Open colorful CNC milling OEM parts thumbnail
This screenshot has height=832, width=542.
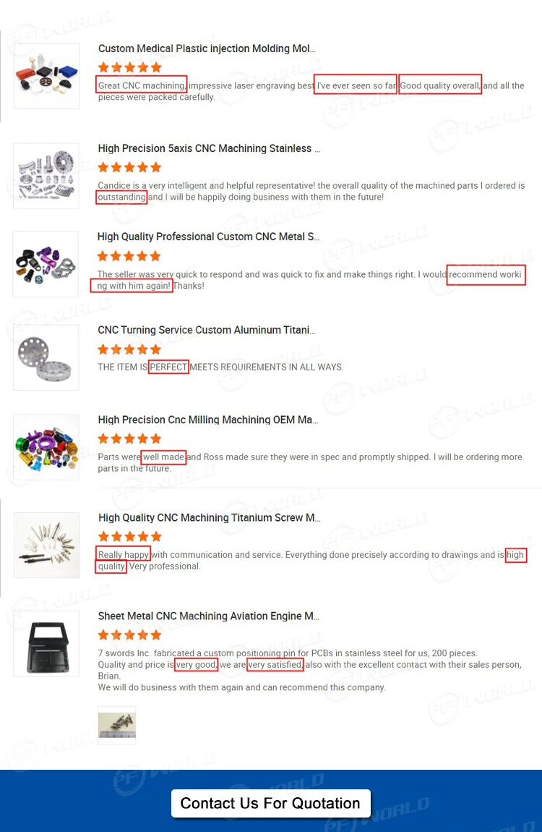coord(46,447)
